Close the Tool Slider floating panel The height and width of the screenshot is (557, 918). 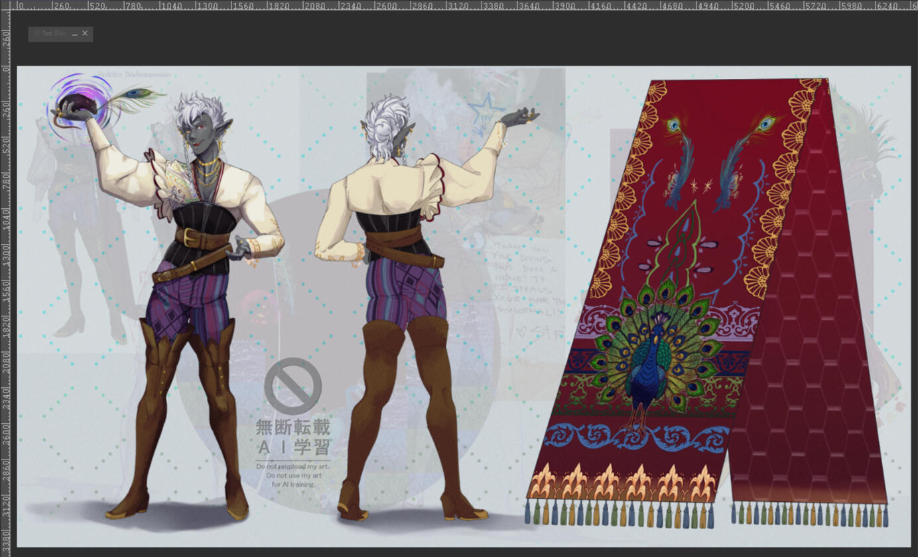coord(85,33)
